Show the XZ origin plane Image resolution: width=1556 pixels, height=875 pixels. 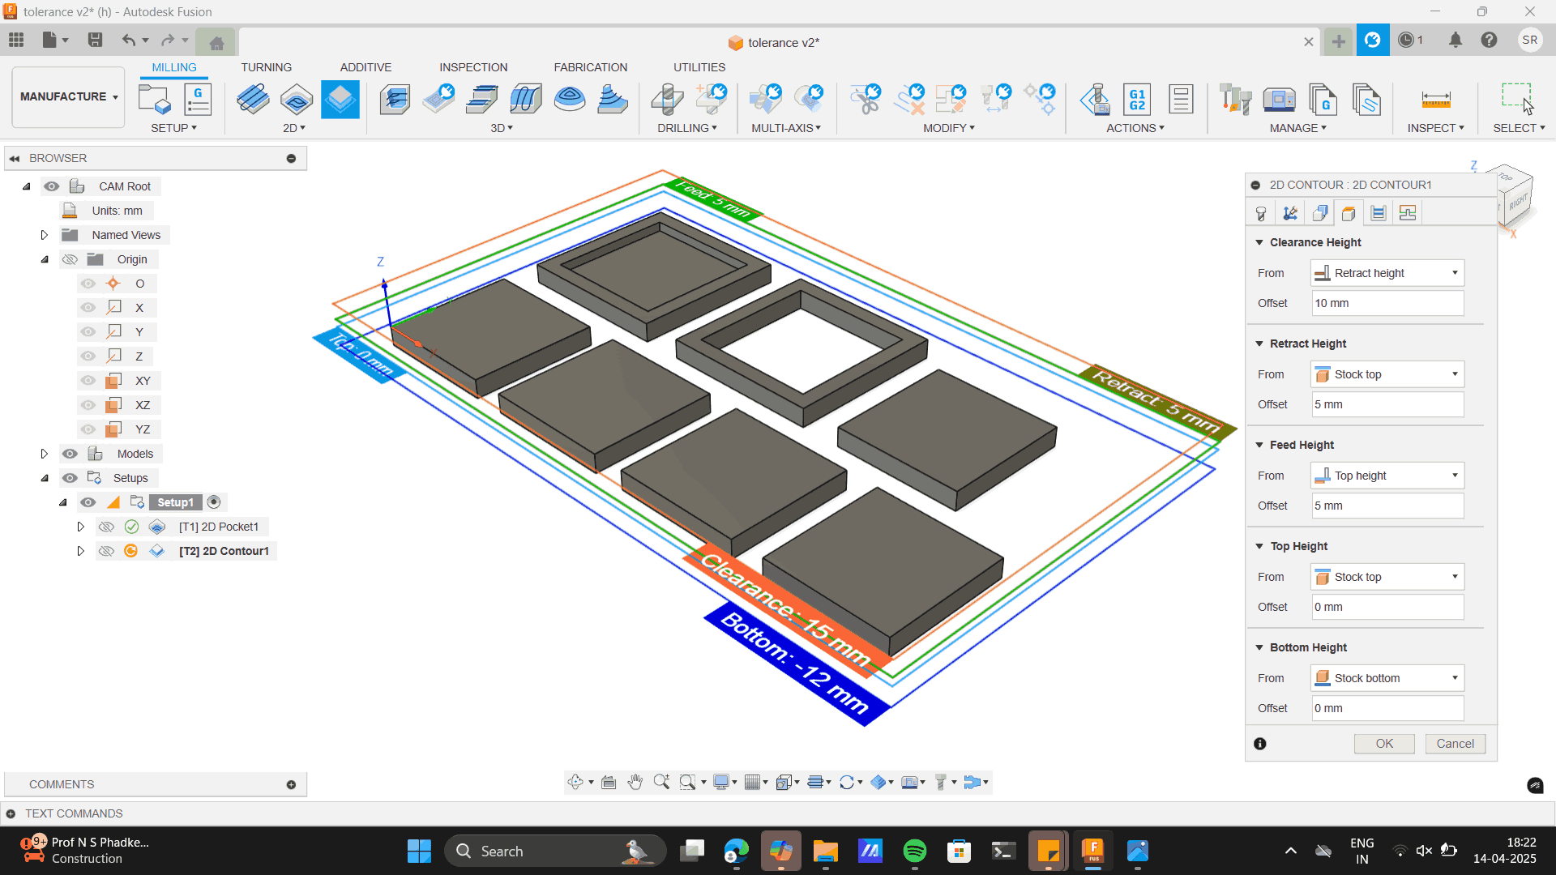88,405
